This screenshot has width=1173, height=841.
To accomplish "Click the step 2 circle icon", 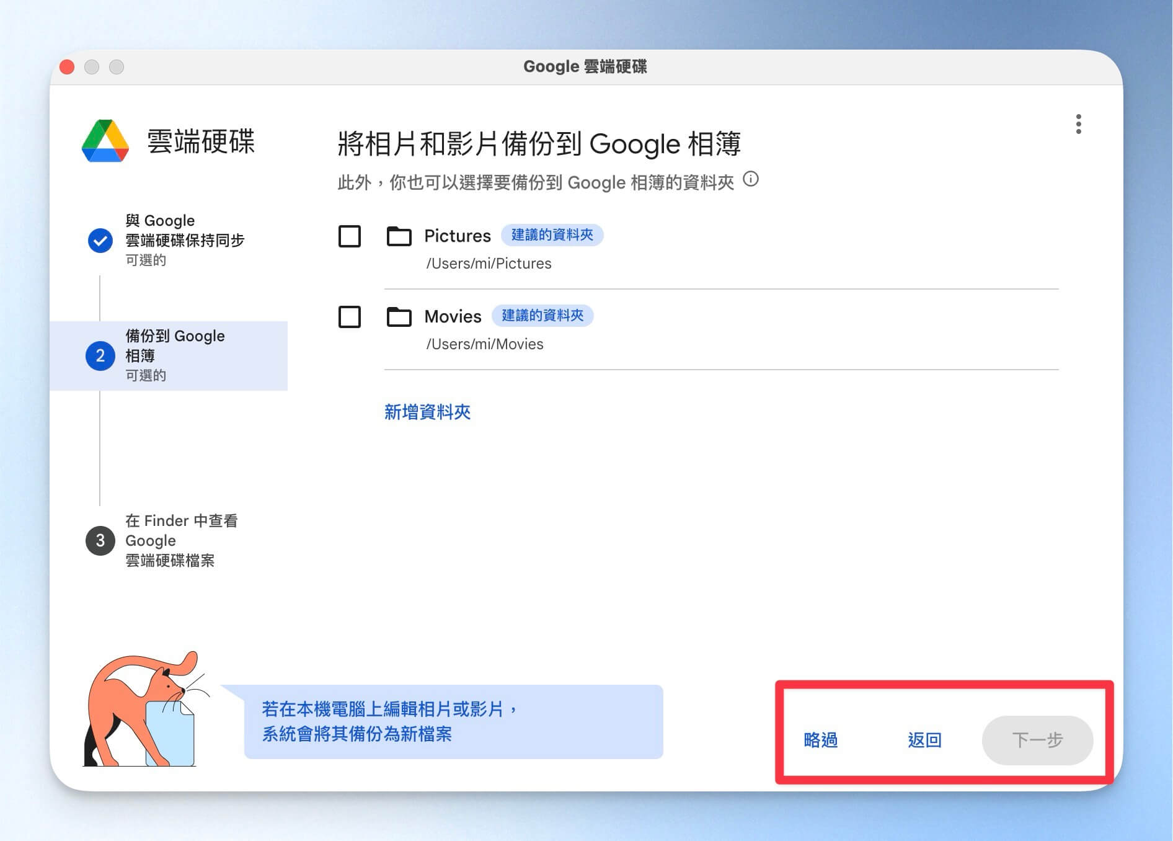I will click(100, 356).
